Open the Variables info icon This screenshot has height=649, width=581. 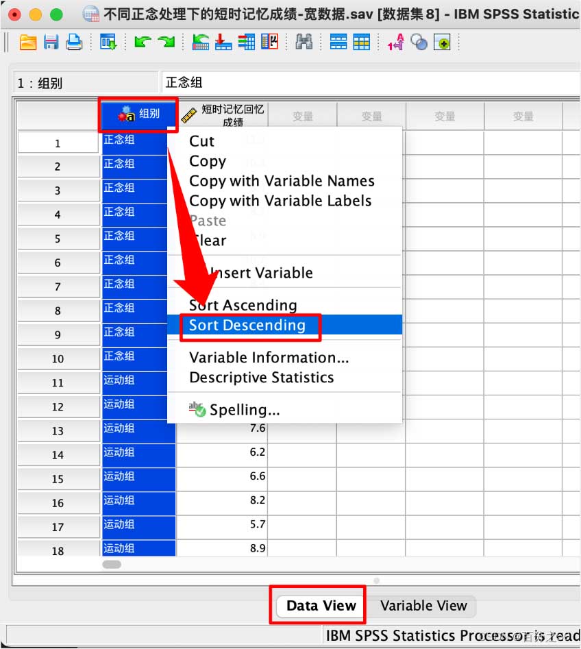(247, 42)
